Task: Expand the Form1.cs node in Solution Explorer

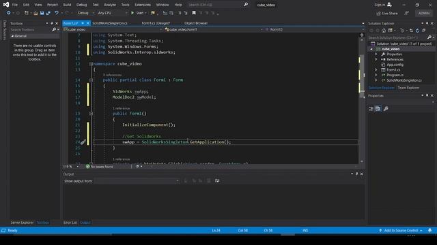Action: coord(376,69)
